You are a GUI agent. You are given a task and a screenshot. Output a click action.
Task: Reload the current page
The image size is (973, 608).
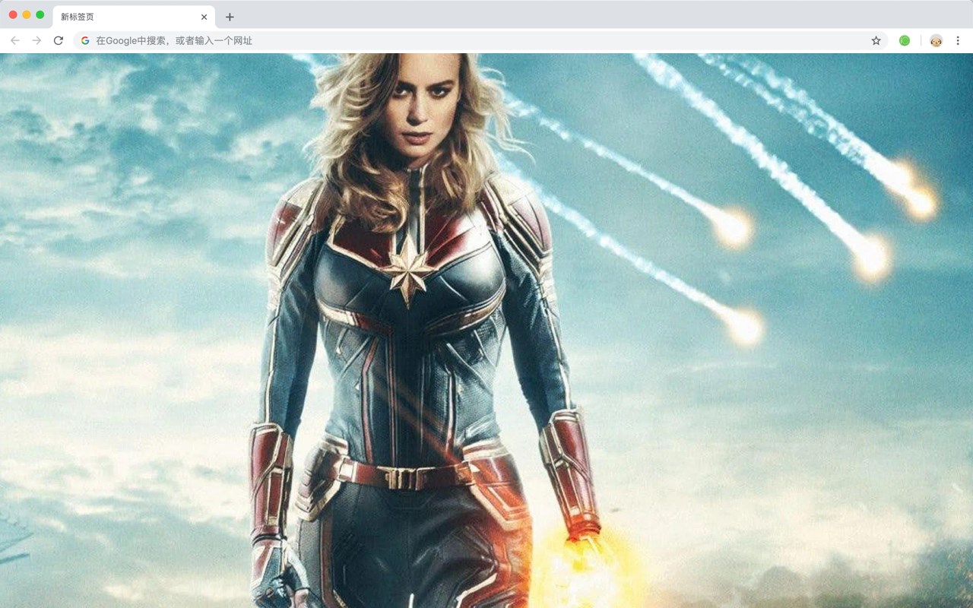pyautogui.click(x=58, y=40)
